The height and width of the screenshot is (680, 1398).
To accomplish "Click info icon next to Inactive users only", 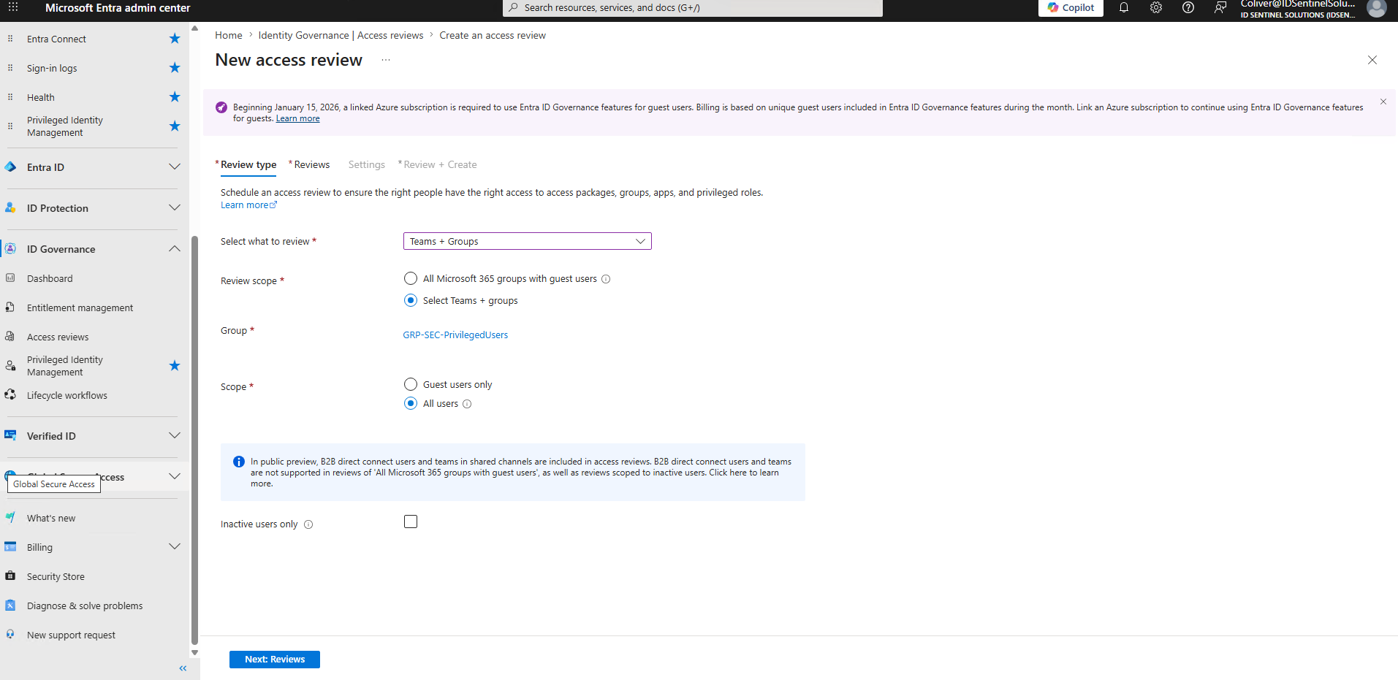I will point(308,524).
